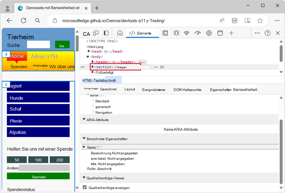Click the 100 donation amount button
The width and height of the screenshot is (285, 193).
[38, 160]
